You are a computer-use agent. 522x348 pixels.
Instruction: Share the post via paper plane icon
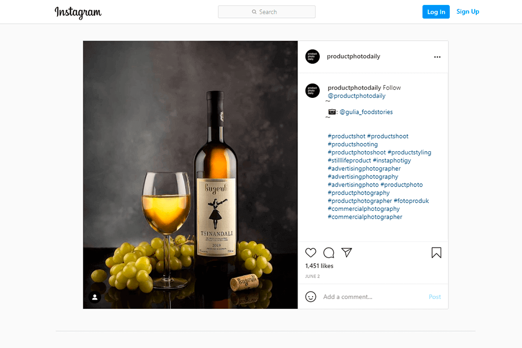tap(347, 253)
